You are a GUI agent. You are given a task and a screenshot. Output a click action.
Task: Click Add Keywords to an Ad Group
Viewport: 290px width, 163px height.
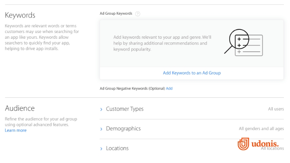pyautogui.click(x=192, y=73)
